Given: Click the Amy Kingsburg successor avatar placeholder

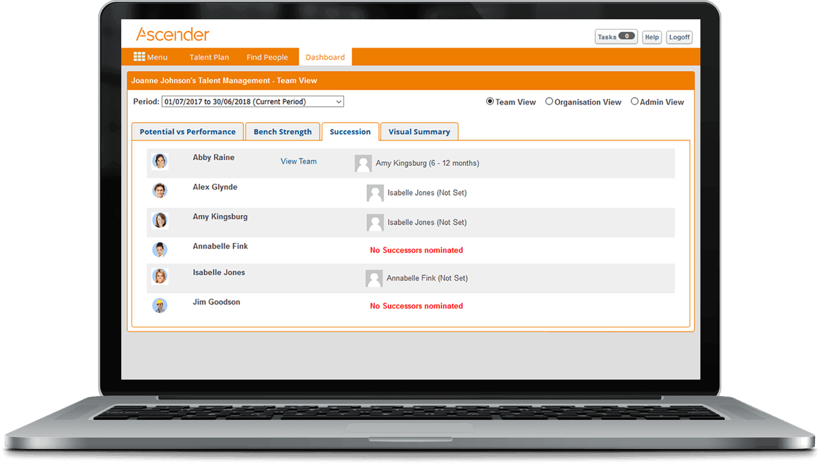Looking at the screenshot, I should [x=363, y=163].
